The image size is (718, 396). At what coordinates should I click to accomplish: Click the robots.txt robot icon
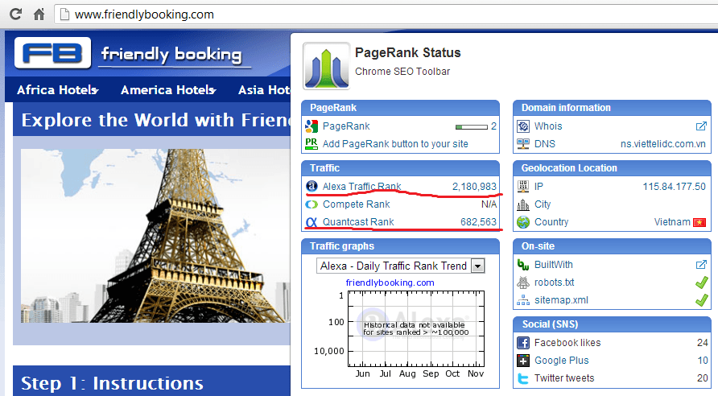click(523, 283)
